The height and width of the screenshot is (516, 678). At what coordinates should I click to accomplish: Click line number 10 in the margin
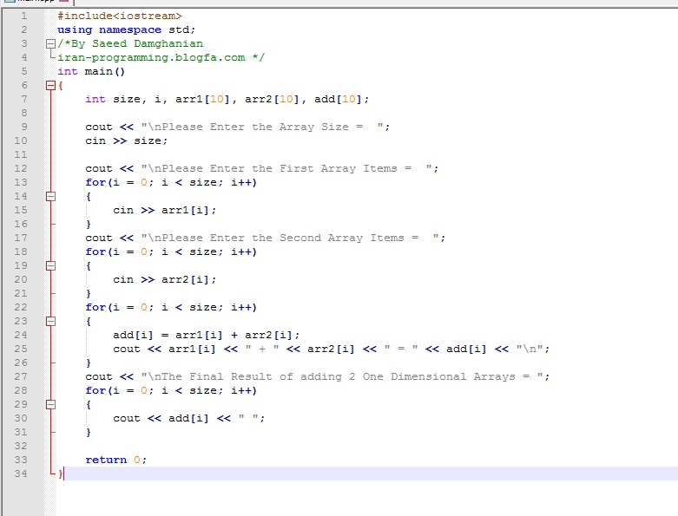pos(21,140)
